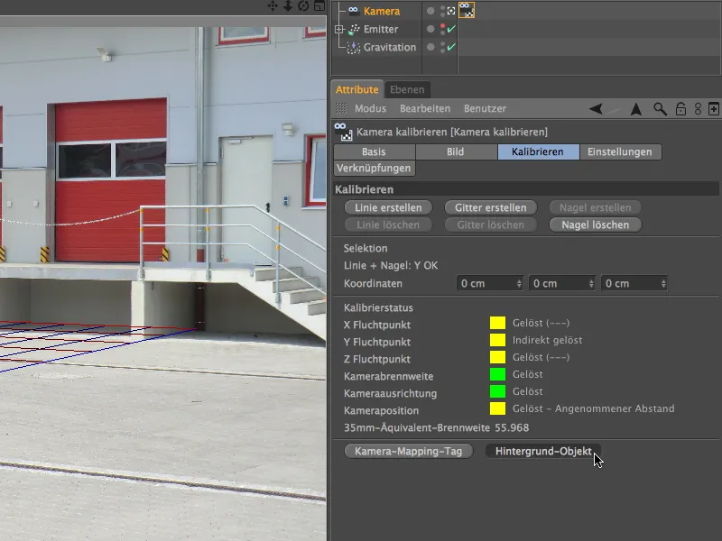Click the forward arrow in the Attribute panel
This screenshot has height=541, width=722.
[636, 109]
